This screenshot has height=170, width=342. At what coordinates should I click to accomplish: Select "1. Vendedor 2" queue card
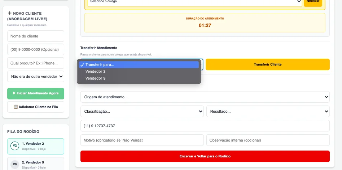tap(36, 147)
